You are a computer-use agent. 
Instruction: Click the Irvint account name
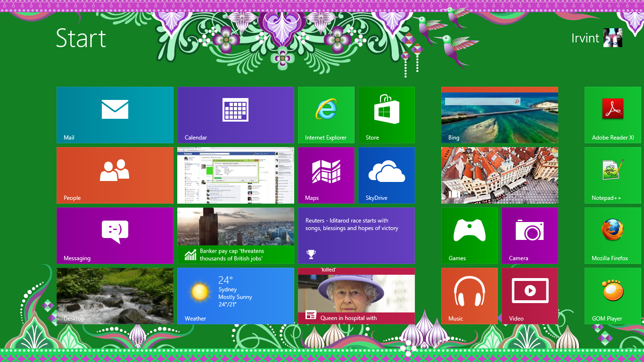point(585,38)
